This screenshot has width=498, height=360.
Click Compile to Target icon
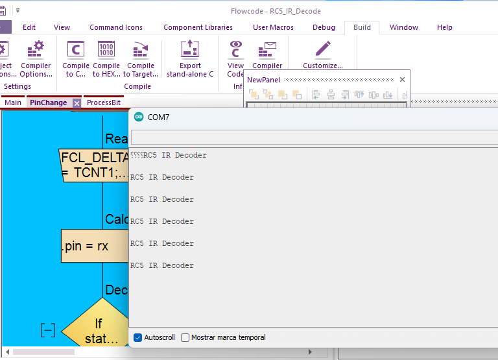tap(140, 59)
